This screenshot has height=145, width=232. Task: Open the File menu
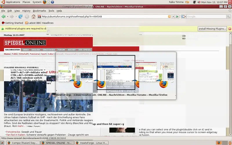click(x=3, y=11)
